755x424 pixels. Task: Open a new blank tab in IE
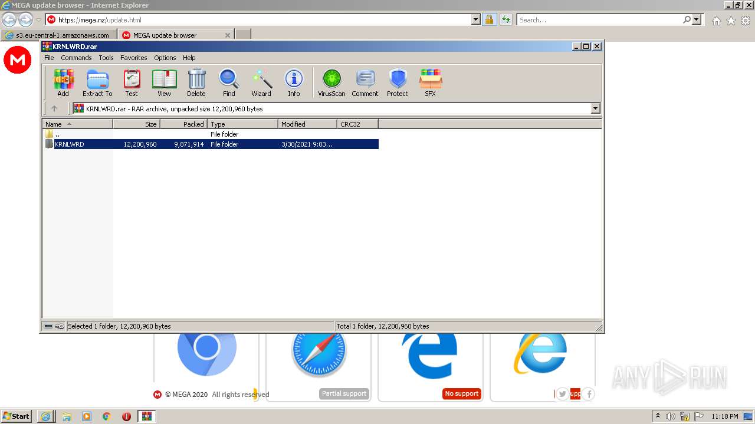pyautogui.click(x=243, y=35)
